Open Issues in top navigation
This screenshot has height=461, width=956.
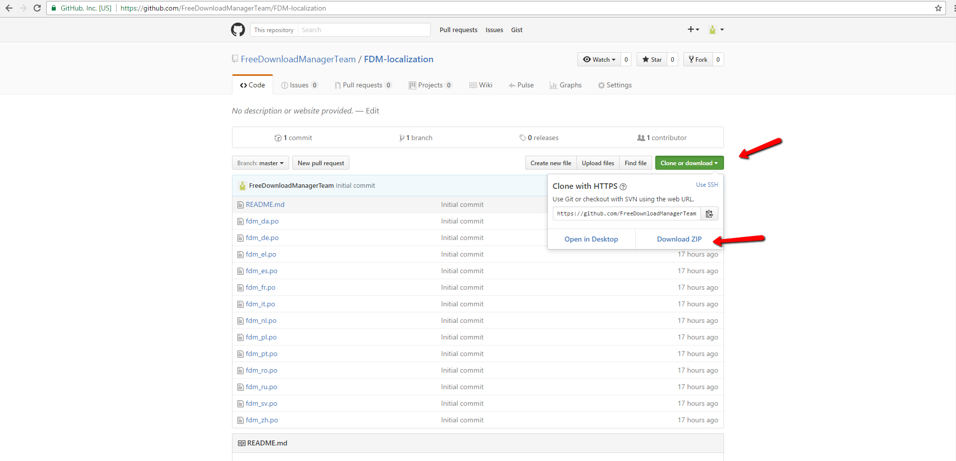point(494,30)
